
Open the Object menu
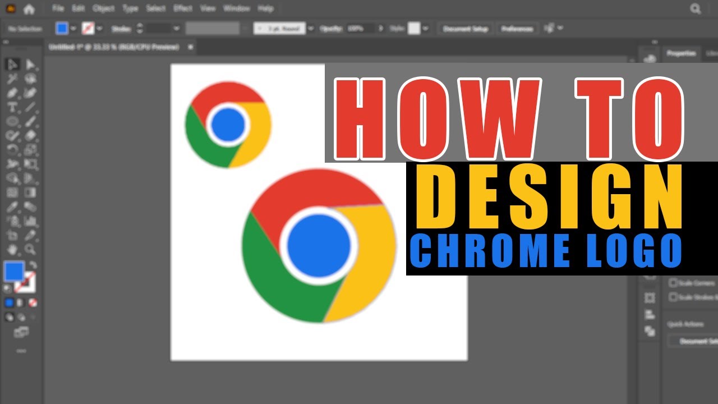pos(103,8)
